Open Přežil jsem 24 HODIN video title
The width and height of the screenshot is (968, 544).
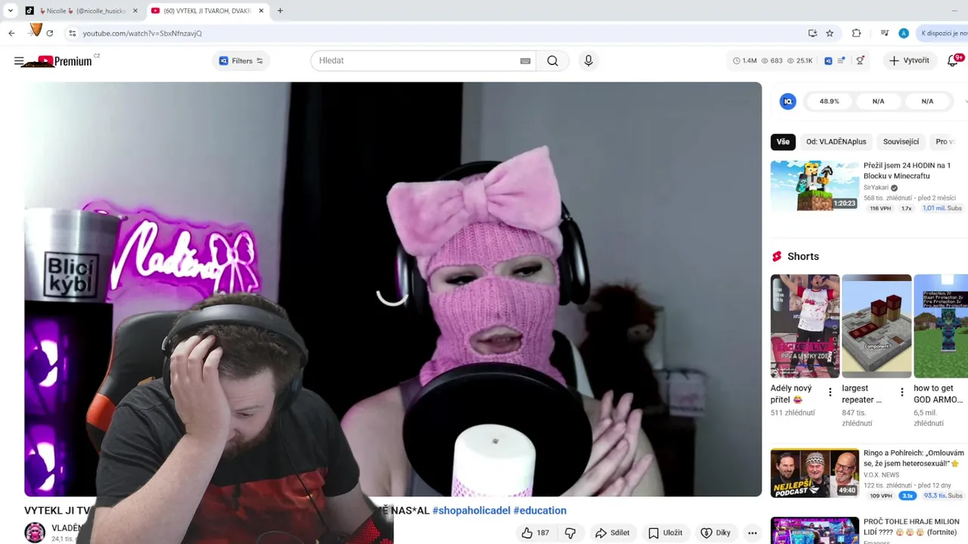point(907,171)
